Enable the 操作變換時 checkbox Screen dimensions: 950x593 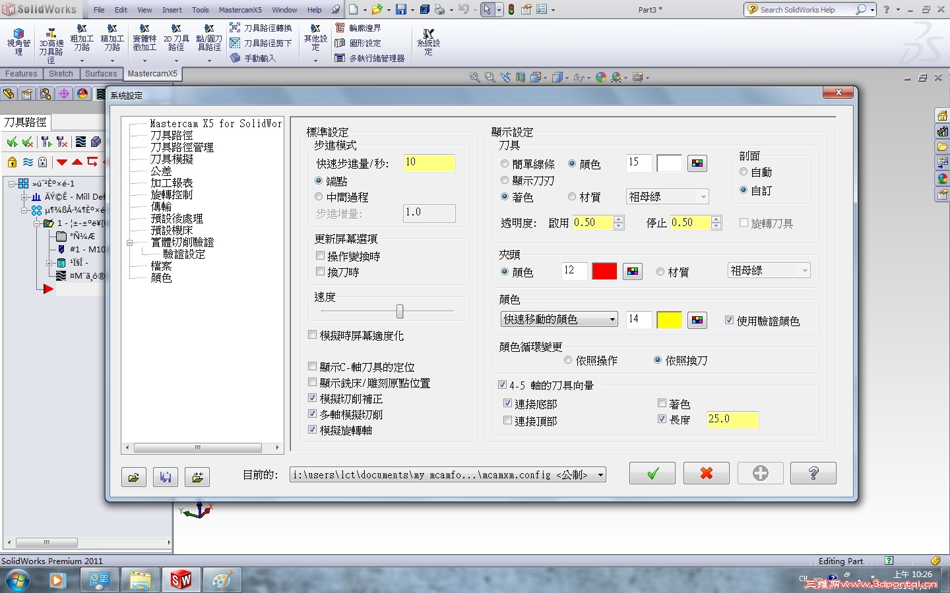320,256
